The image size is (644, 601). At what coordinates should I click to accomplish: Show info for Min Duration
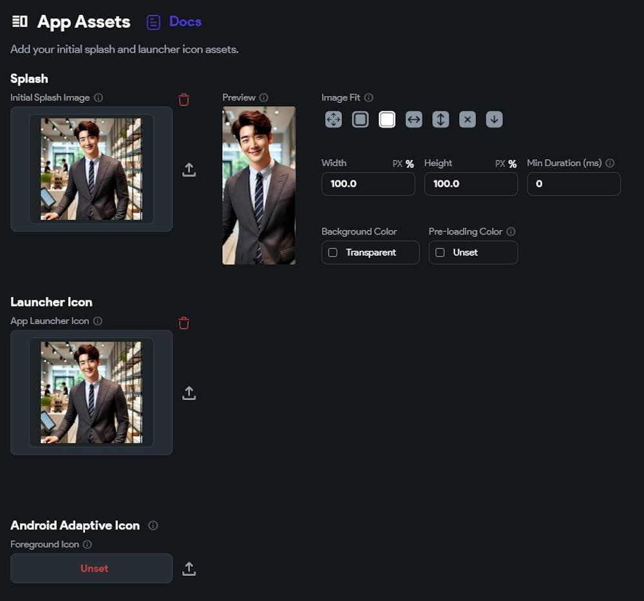point(610,163)
